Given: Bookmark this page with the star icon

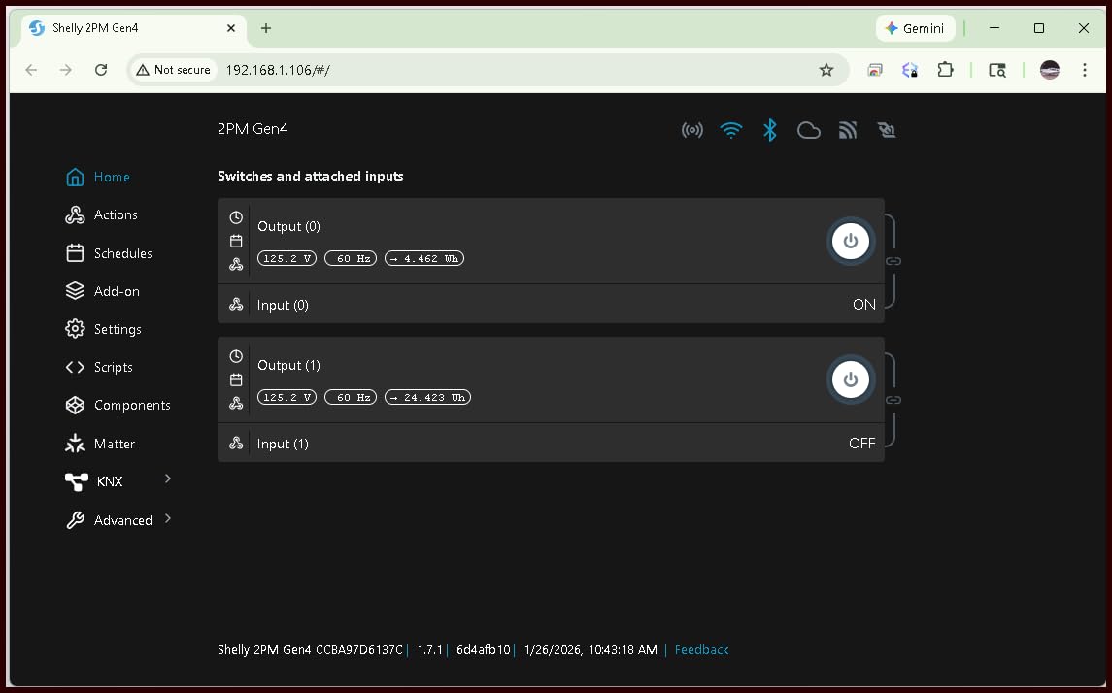Looking at the screenshot, I should click(826, 70).
